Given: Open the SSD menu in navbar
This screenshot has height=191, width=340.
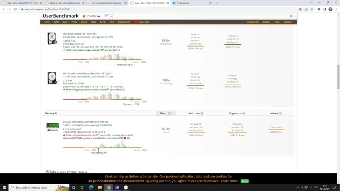Looking at the screenshot, I should point(65,22).
